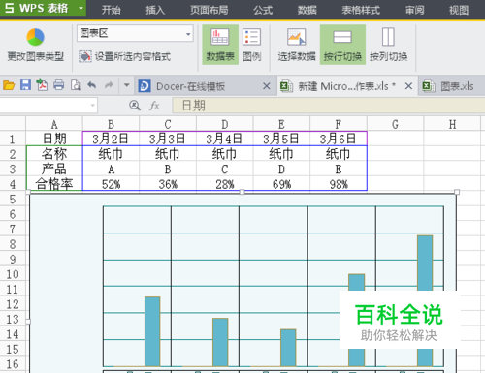Click the shortest chart bar for 3月4日

pos(288,348)
